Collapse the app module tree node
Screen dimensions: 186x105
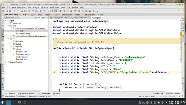click(x=6, y=21)
